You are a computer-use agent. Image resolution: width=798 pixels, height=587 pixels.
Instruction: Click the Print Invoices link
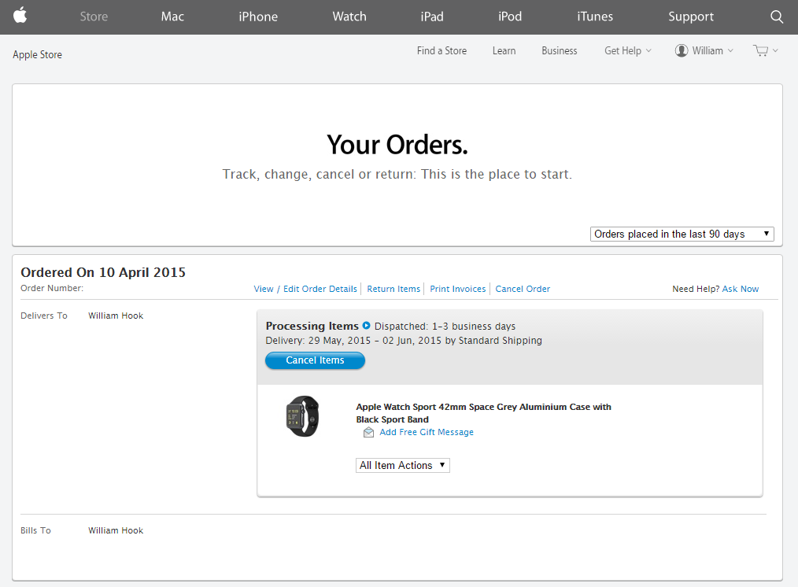click(457, 289)
